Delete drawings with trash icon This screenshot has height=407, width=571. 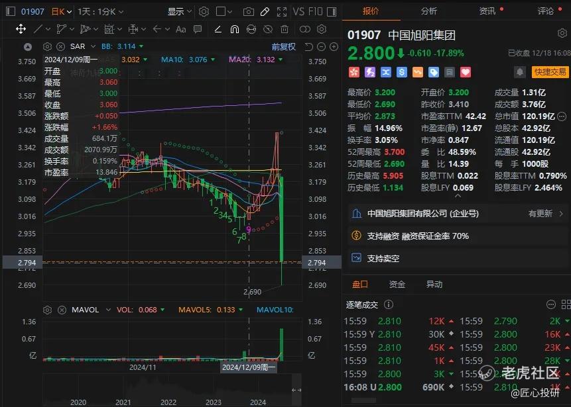pyautogui.click(x=285, y=28)
